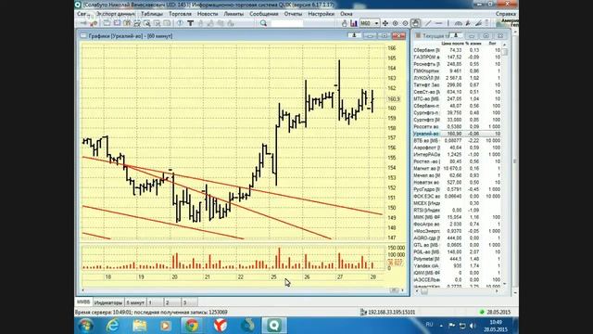This screenshot has height=334, width=593.
Task: Open Yandex browser from taskbar
Action: coord(221,326)
